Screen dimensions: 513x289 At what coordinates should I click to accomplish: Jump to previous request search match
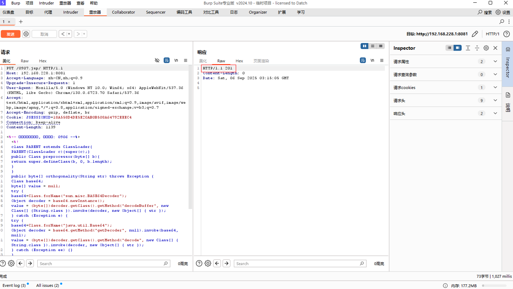click(x=21, y=263)
